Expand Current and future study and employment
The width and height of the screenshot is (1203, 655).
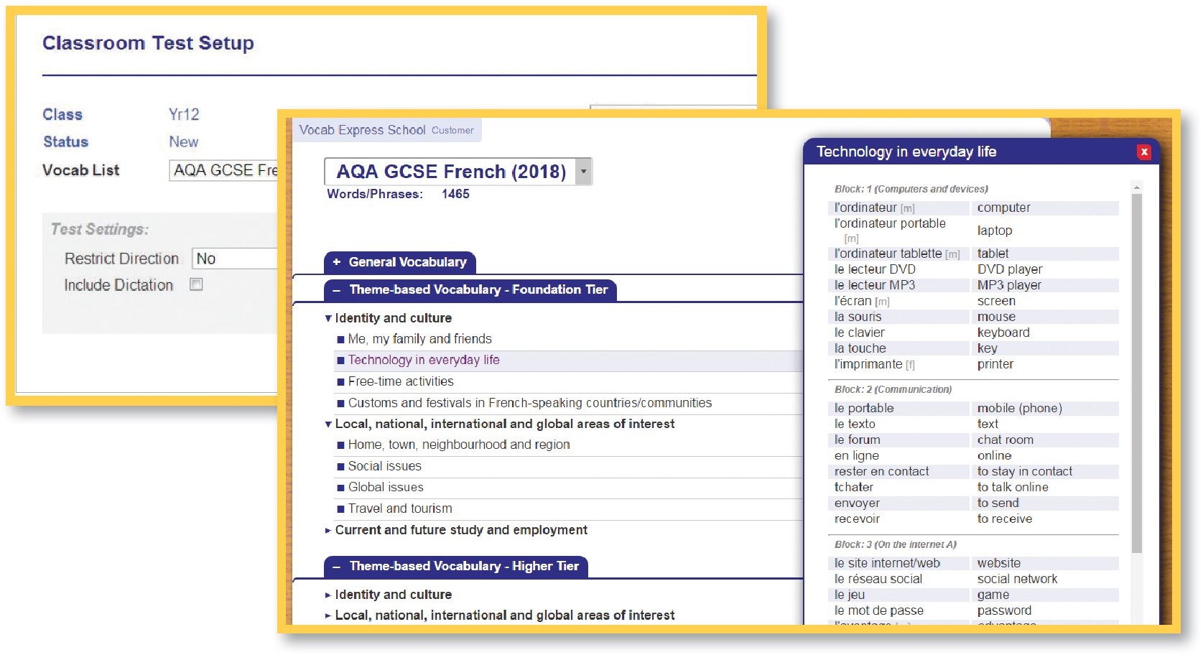point(456,530)
